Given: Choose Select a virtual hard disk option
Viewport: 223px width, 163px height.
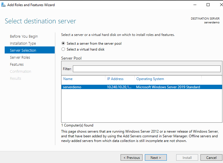Looking at the screenshot, I should 64,49.
